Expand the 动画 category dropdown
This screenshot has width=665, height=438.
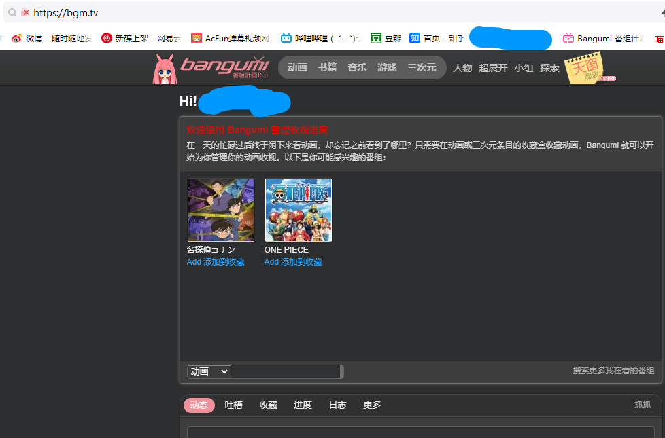point(209,371)
